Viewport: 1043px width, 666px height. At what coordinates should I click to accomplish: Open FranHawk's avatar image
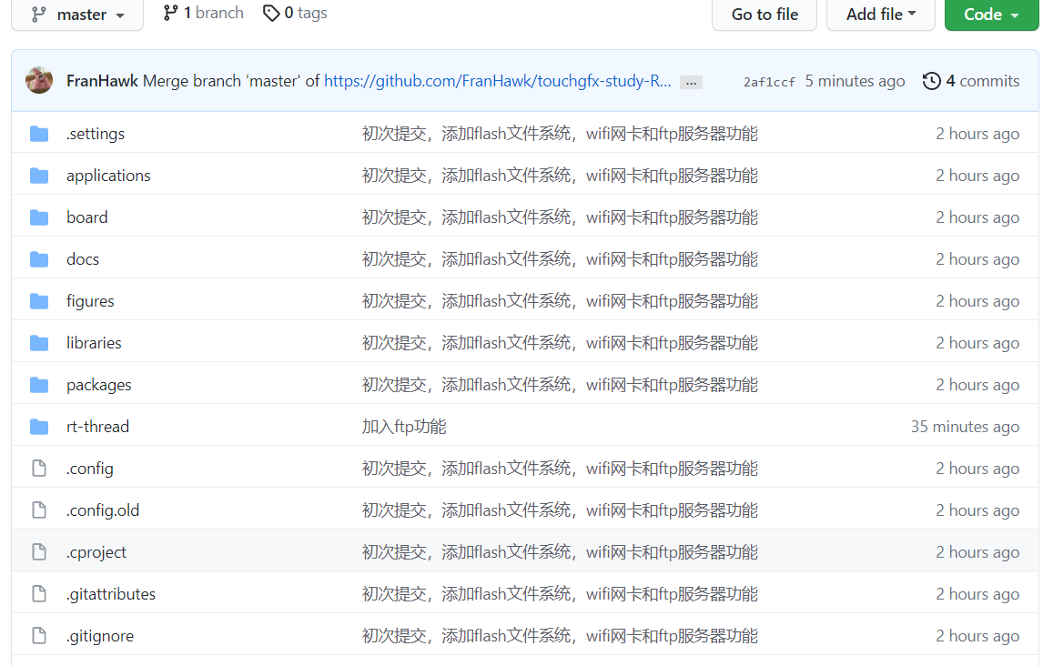click(39, 80)
